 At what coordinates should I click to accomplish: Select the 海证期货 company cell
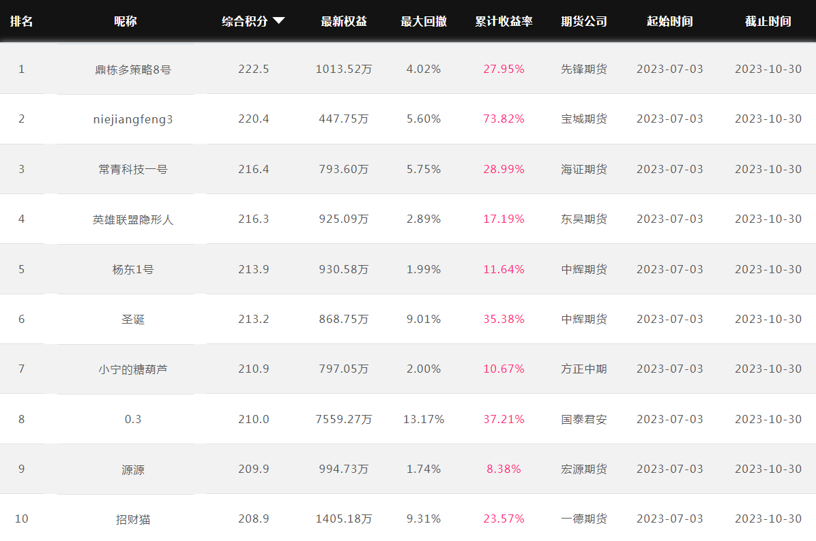(x=584, y=170)
